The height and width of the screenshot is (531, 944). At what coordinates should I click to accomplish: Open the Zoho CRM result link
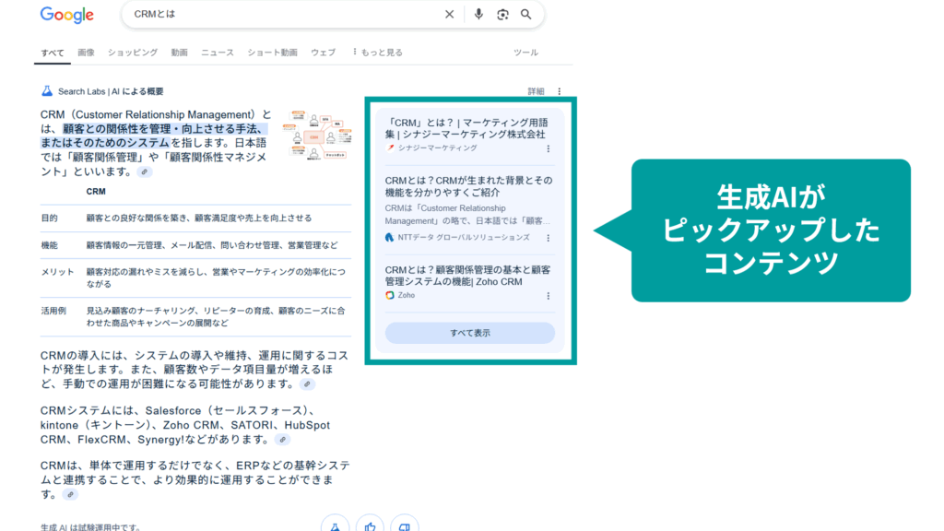tap(467, 276)
